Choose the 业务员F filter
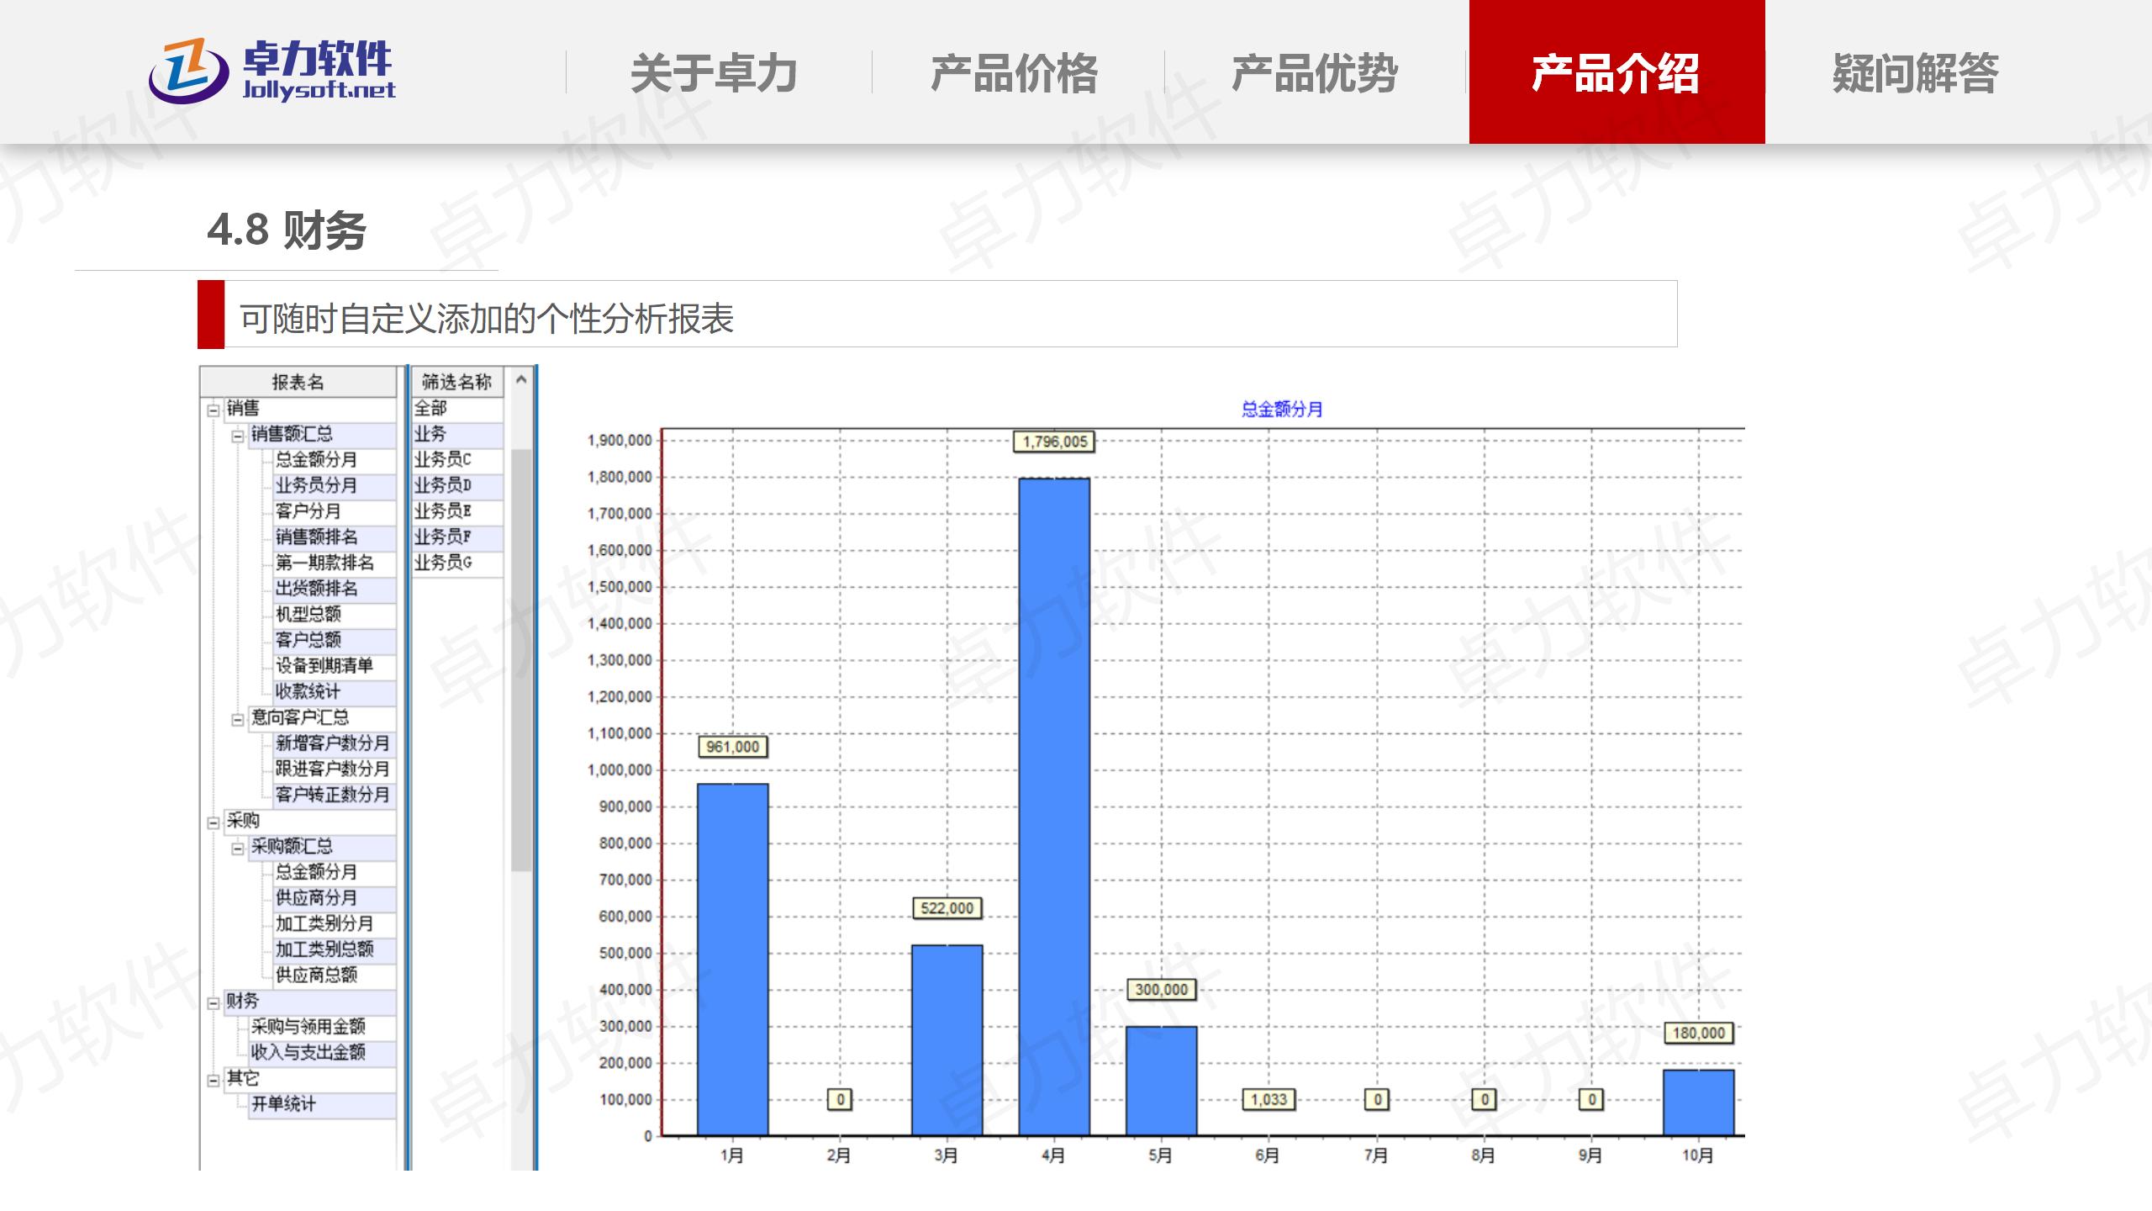The height and width of the screenshot is (1211, 2152). click(x=456, y=537)
